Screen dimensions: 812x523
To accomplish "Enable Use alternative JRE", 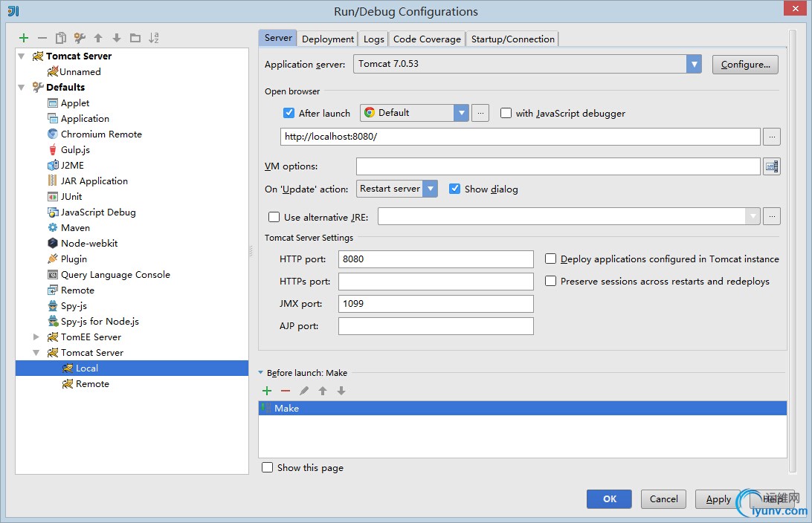I will (274, 217).
